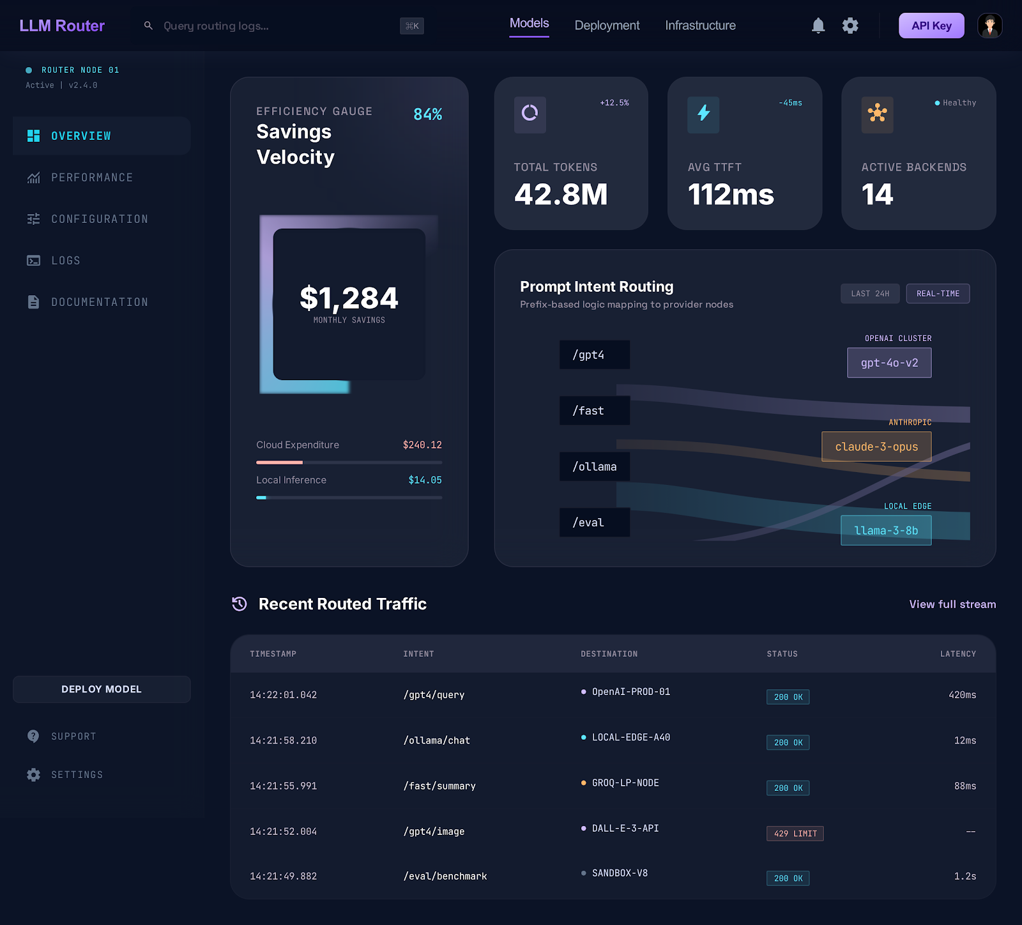Click the Cloud Expenditure progress bar

[349, 462]
